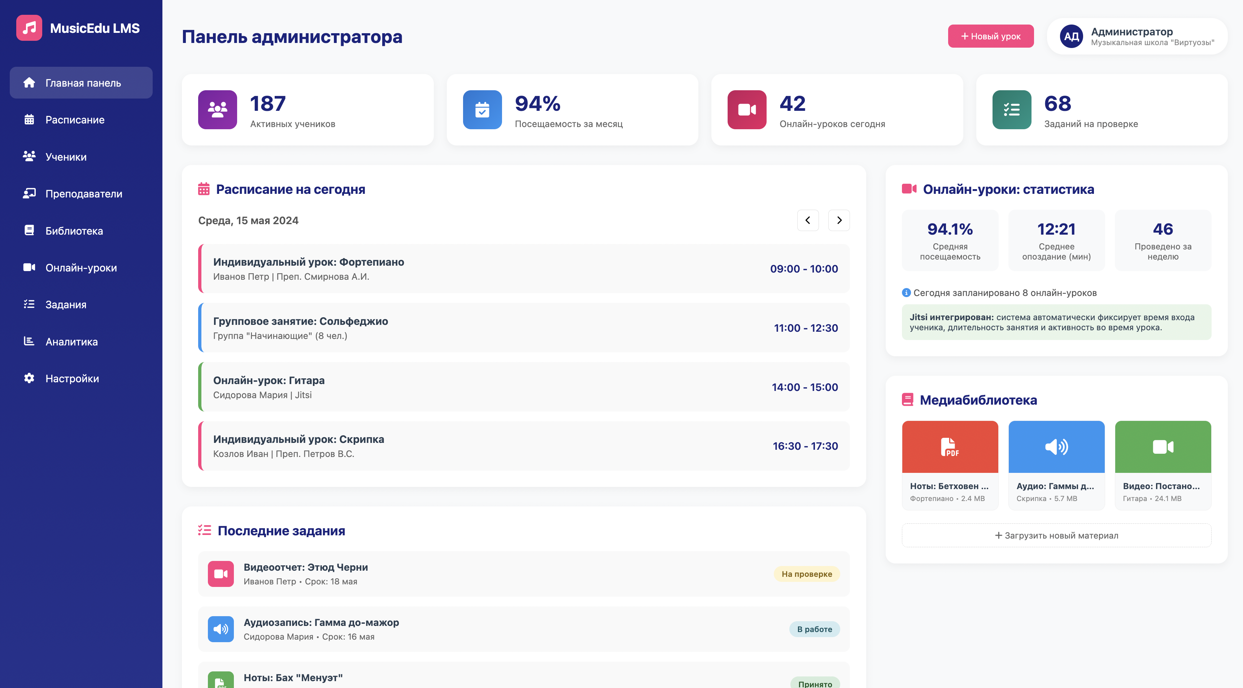Image resolution: width=1243 pixels, height=688 pixels.
Task: Open Онлайн-уроки in the sidebar
Action: 81,268
